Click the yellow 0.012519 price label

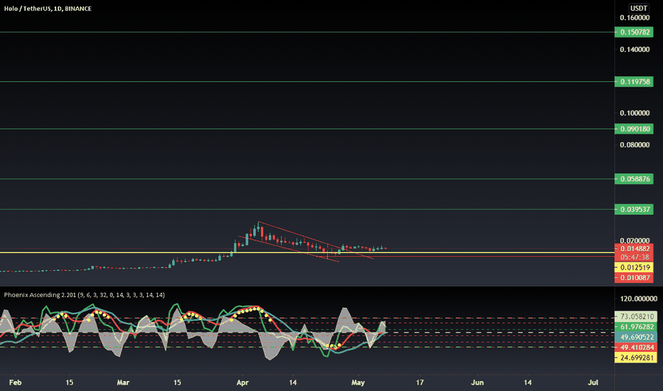[x=634, y=267]
